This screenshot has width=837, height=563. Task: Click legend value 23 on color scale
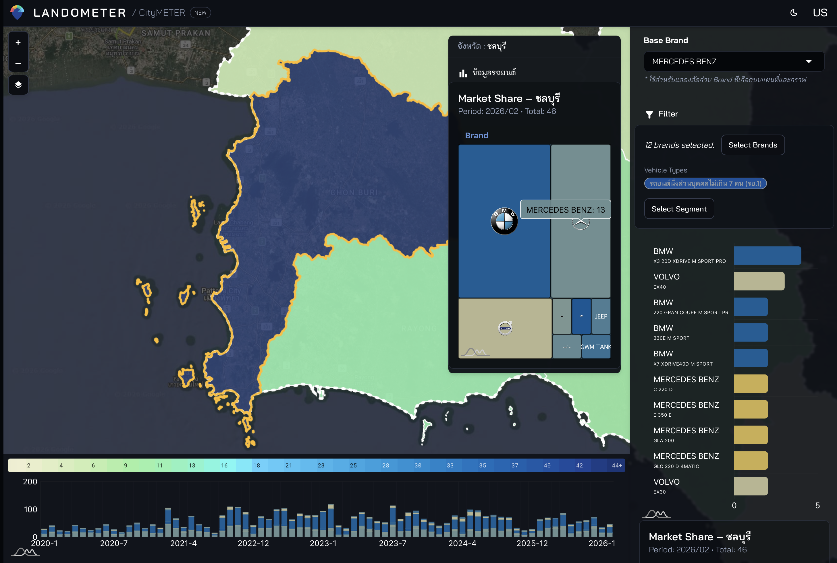point(321,465)
